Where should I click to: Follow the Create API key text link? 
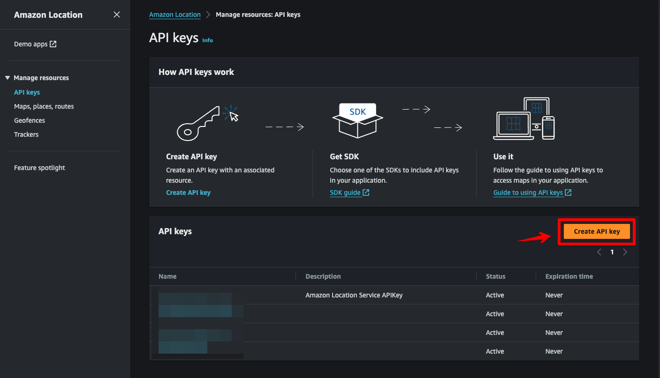(188, 193)
